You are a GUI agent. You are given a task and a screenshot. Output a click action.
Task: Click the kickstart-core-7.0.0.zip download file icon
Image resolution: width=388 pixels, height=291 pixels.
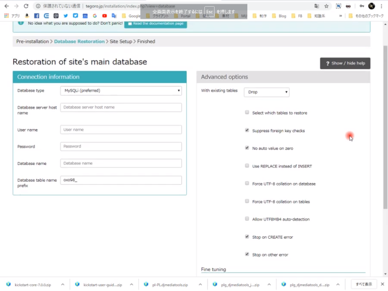tap(9, 284)
